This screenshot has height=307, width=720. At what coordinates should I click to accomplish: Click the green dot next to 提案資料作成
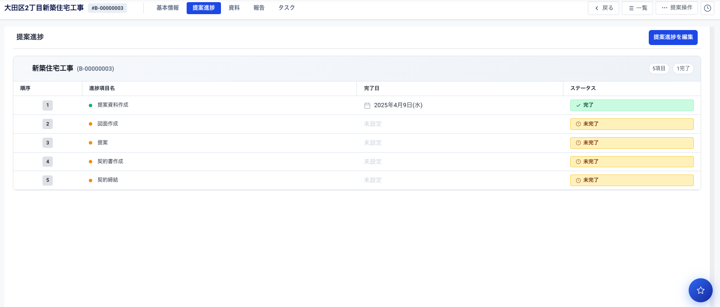(x=91, y=105)
